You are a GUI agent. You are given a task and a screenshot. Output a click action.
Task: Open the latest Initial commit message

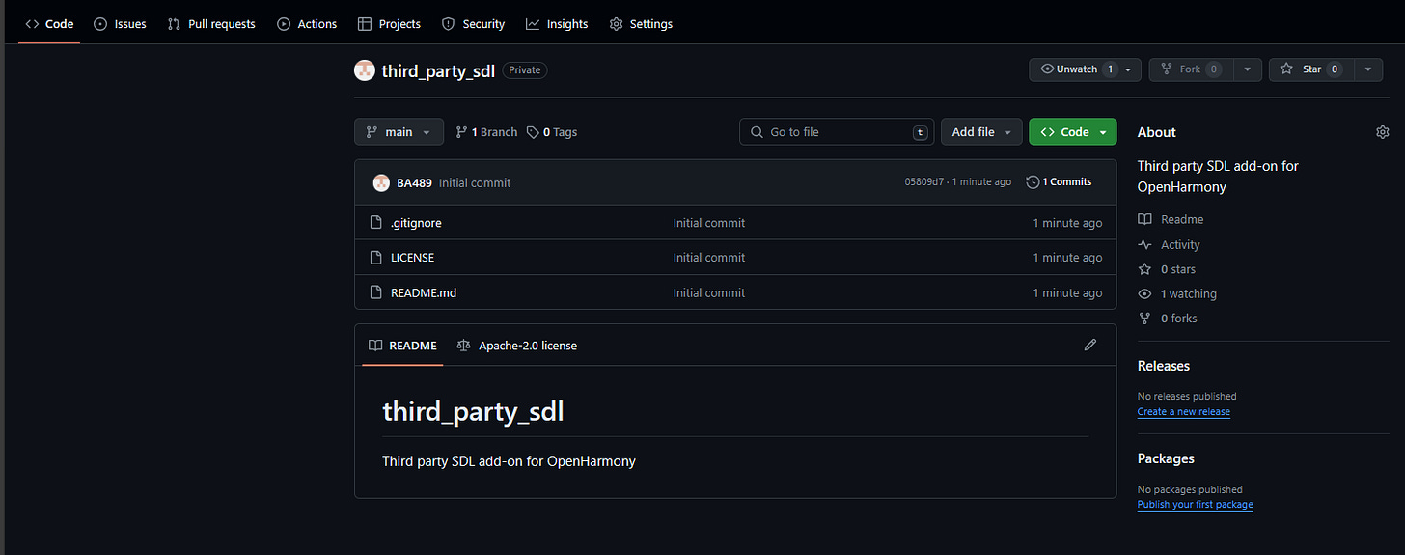tap(475, 182)
